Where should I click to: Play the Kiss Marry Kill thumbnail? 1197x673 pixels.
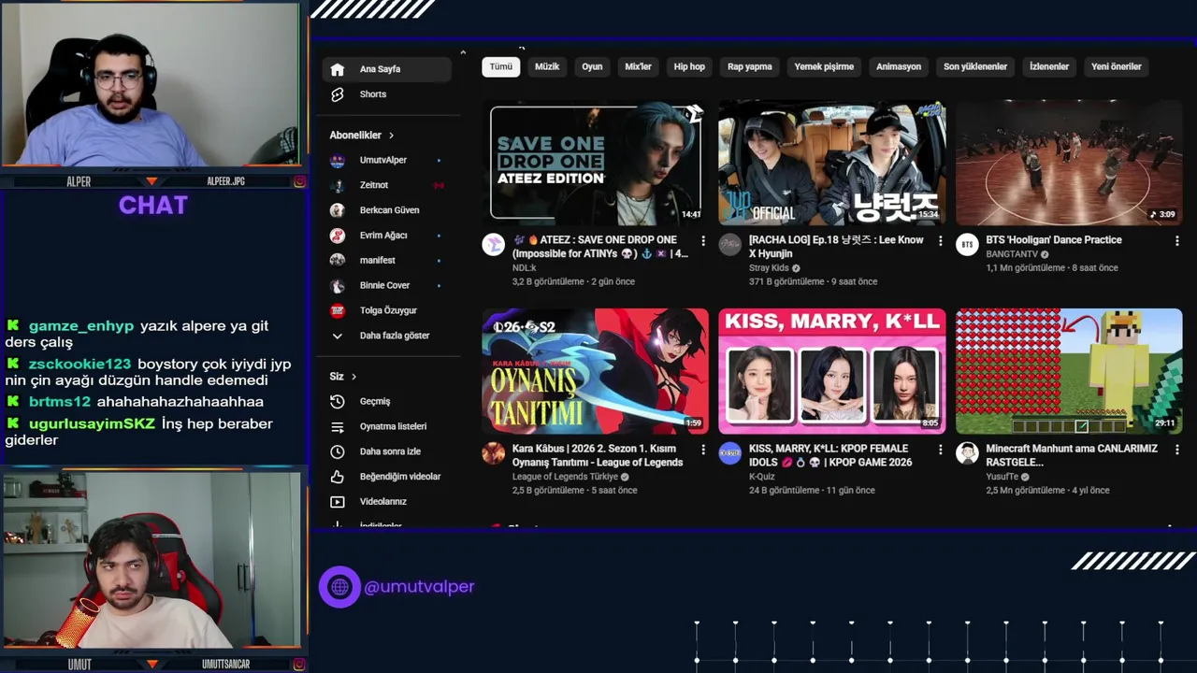pyautogui.click(x=831, y=371)
